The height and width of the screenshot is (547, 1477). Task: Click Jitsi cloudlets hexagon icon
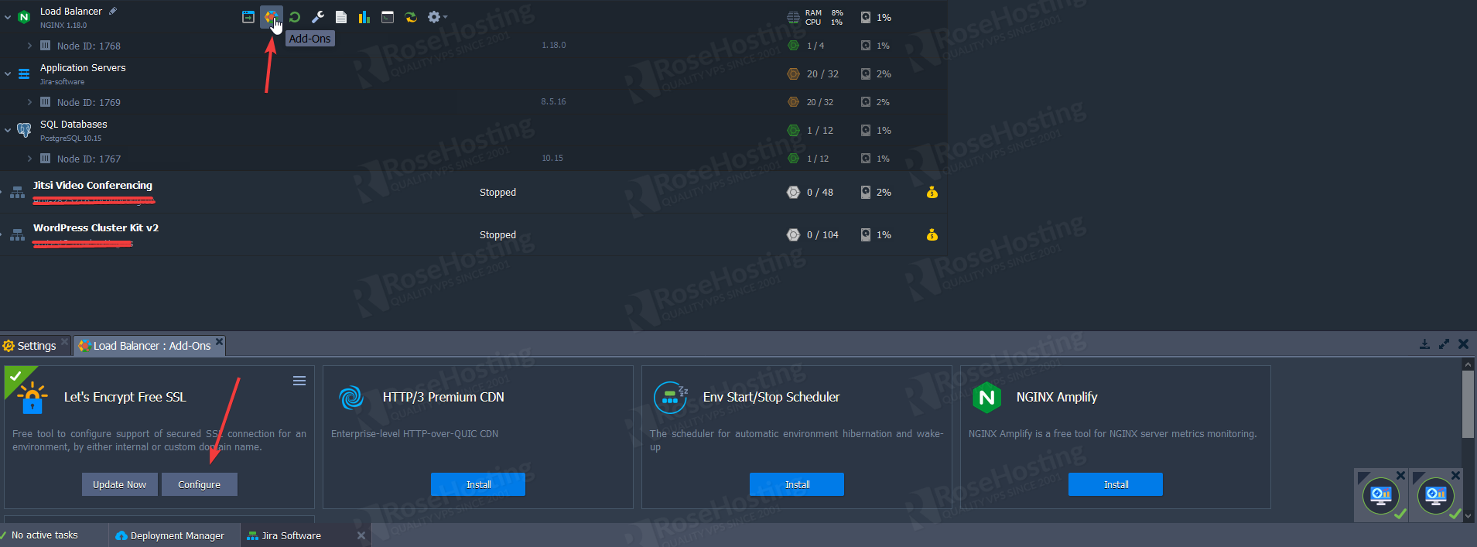coord(793,192)
